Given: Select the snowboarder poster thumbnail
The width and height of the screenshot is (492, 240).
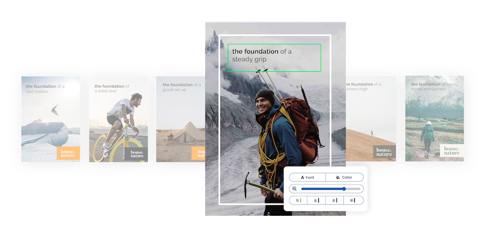Looking at the screenshot, I should point(50,118).
